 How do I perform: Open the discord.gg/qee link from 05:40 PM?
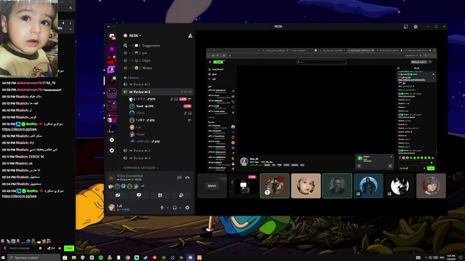click(x=19, y=196)
